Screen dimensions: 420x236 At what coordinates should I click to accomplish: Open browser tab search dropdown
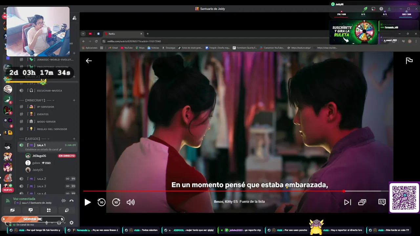tap(83, 34)
